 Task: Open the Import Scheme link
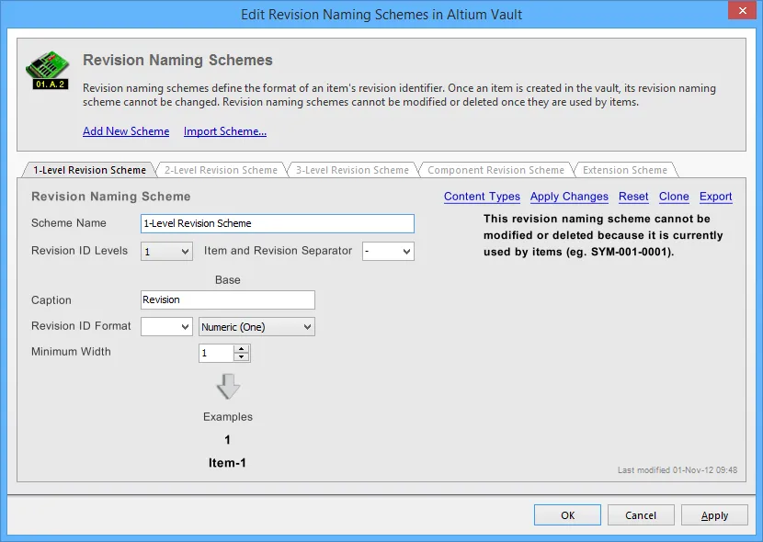[225, 131]
